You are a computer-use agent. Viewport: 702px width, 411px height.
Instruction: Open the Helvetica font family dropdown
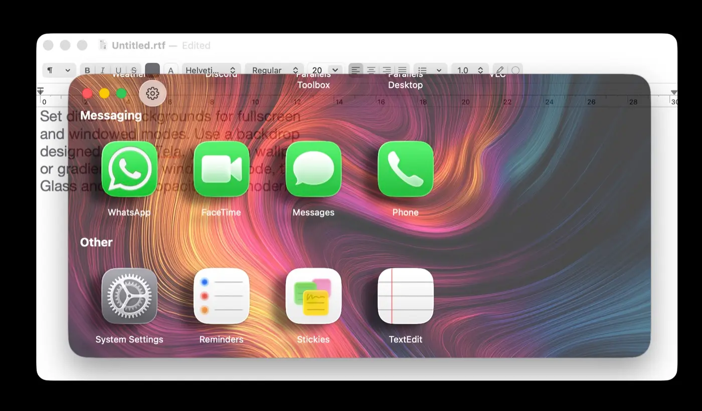click(x=211, y=70)
